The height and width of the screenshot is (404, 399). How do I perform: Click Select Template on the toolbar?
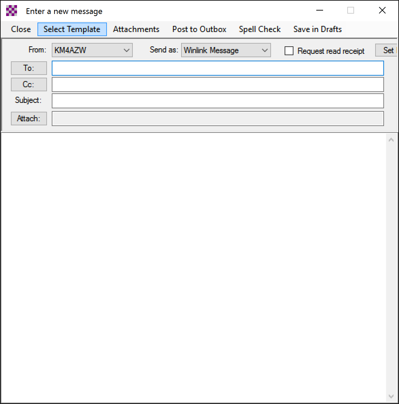click(x=72, y=29)
